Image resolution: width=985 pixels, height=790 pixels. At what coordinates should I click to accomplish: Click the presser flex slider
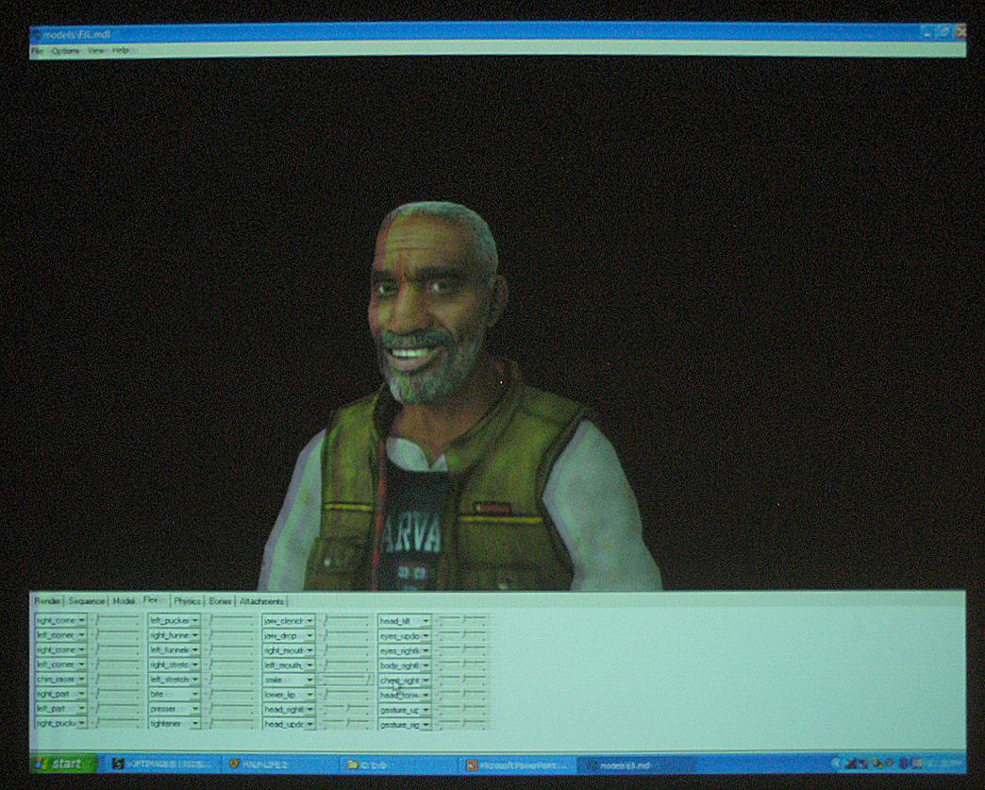pos(230,708)
